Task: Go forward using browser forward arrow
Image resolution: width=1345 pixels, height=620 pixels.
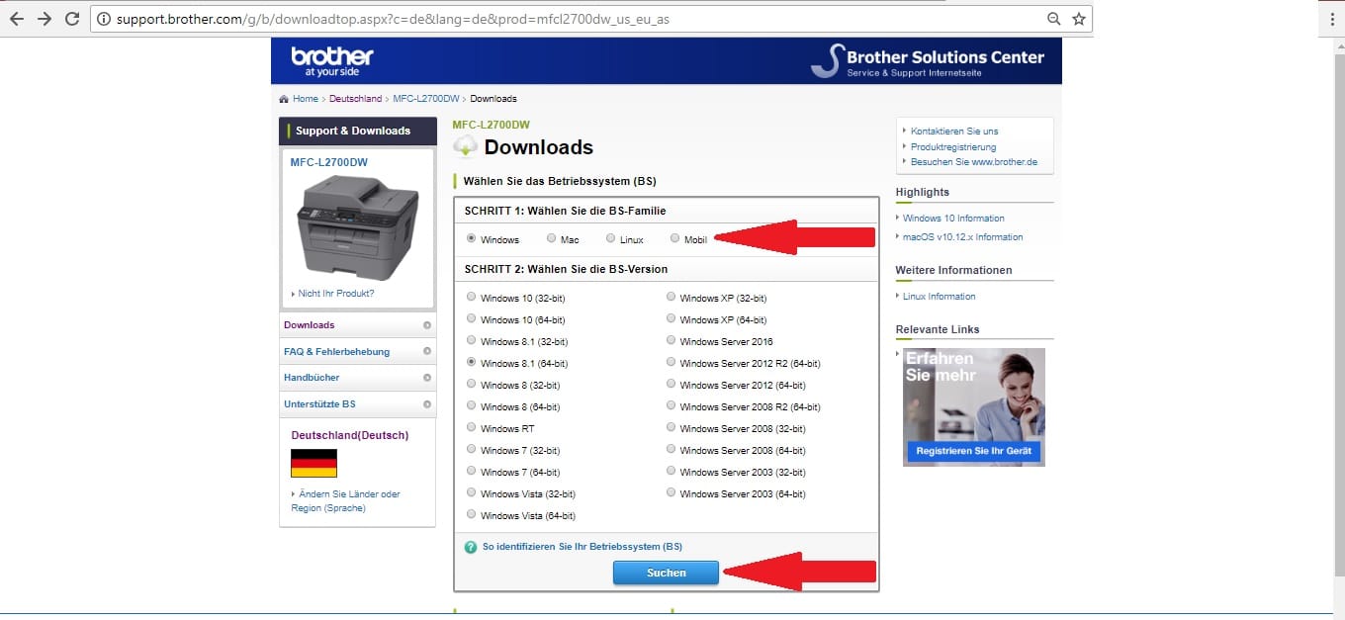Action: pos(44,19)
